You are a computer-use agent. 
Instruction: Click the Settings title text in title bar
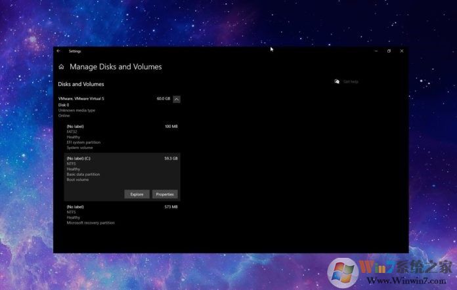pos(75,51)
